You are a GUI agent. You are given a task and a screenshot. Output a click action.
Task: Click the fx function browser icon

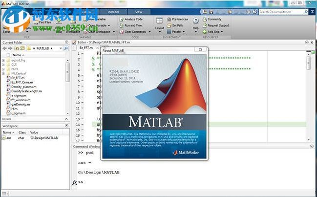pos(75,182)
